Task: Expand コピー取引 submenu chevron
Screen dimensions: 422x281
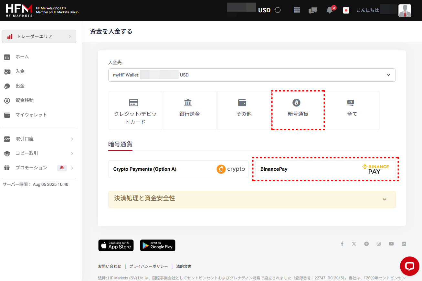Action: (72, 154)
